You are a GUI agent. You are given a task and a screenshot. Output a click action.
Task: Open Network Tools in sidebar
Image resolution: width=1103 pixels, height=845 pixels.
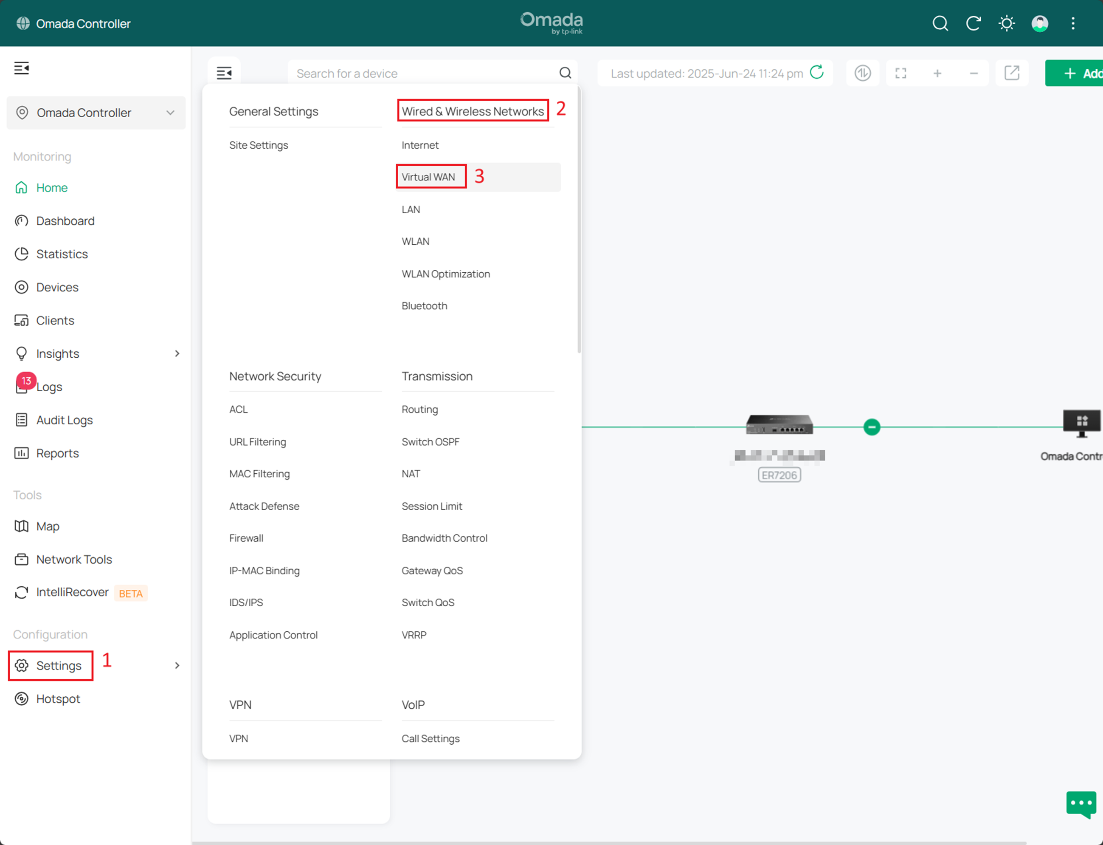click(x=74, y=560)
